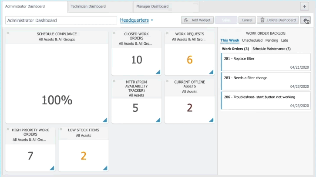Click the orange 2 low stock items value

click(84, 156)
